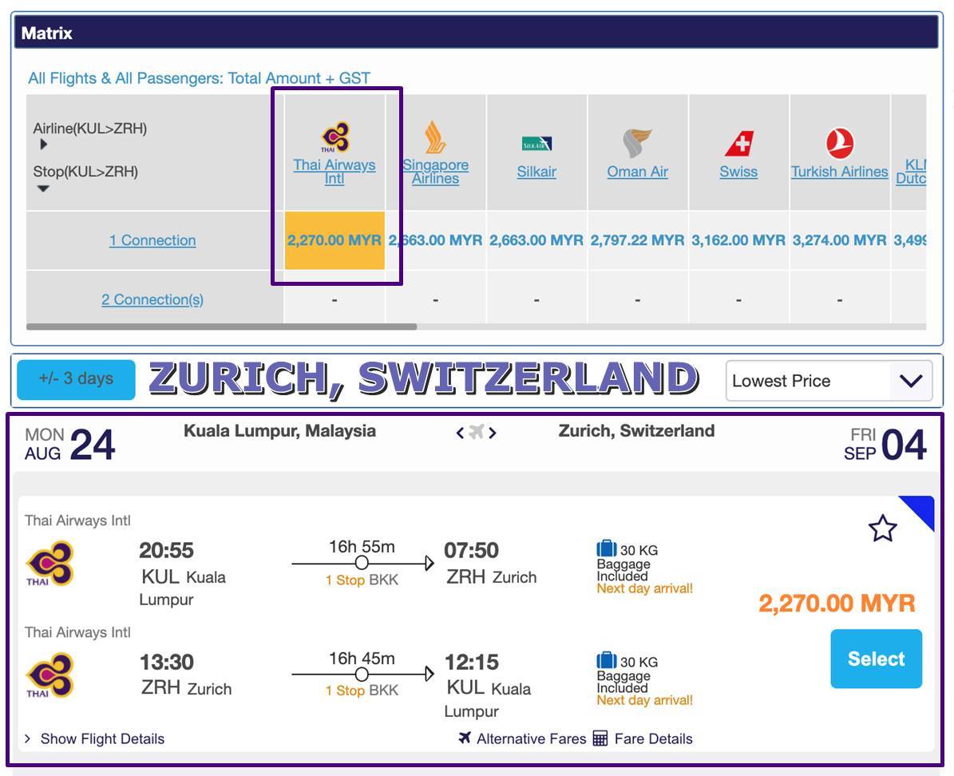Click the 20:55 KUL departure time
This screenshot has height=776, width=954.
(166, 550)
